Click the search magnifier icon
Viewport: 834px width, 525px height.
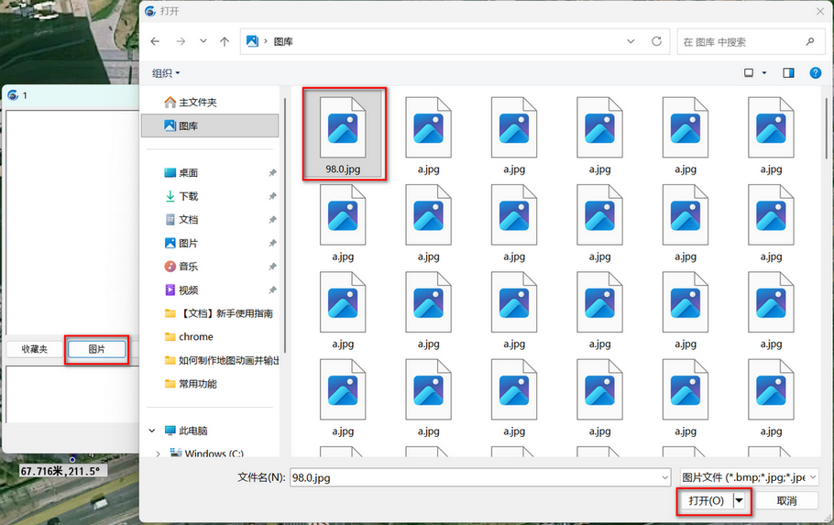click(810, 41)
